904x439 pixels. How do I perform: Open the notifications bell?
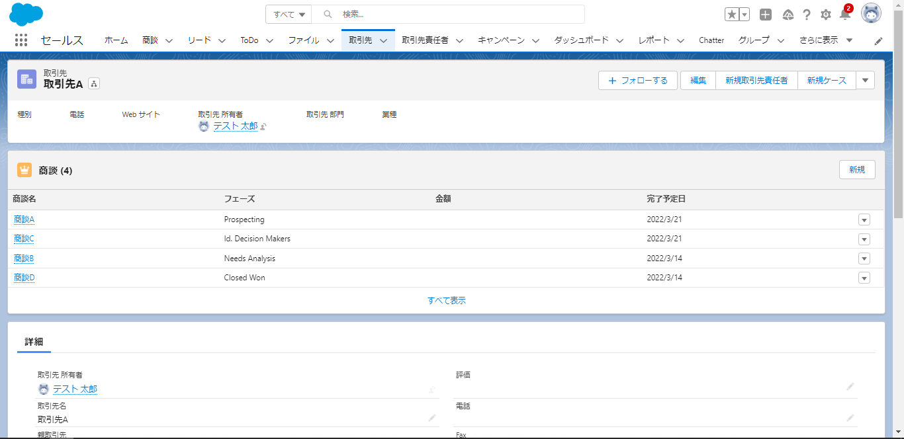(845, 14)
